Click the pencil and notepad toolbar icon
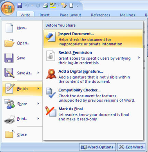The height and width of the screenshot is (152, 148). (x=64, y=5)
